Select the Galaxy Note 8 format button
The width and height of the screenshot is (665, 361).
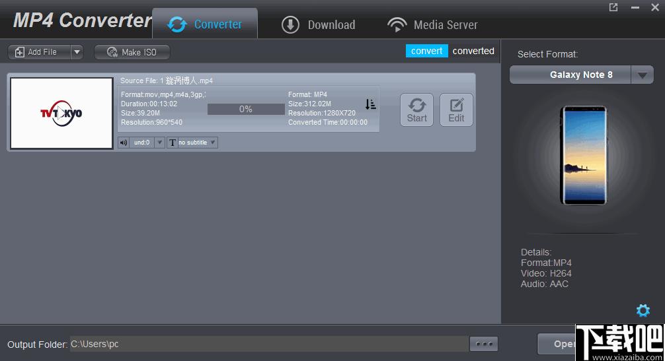(x=570, y=75)
